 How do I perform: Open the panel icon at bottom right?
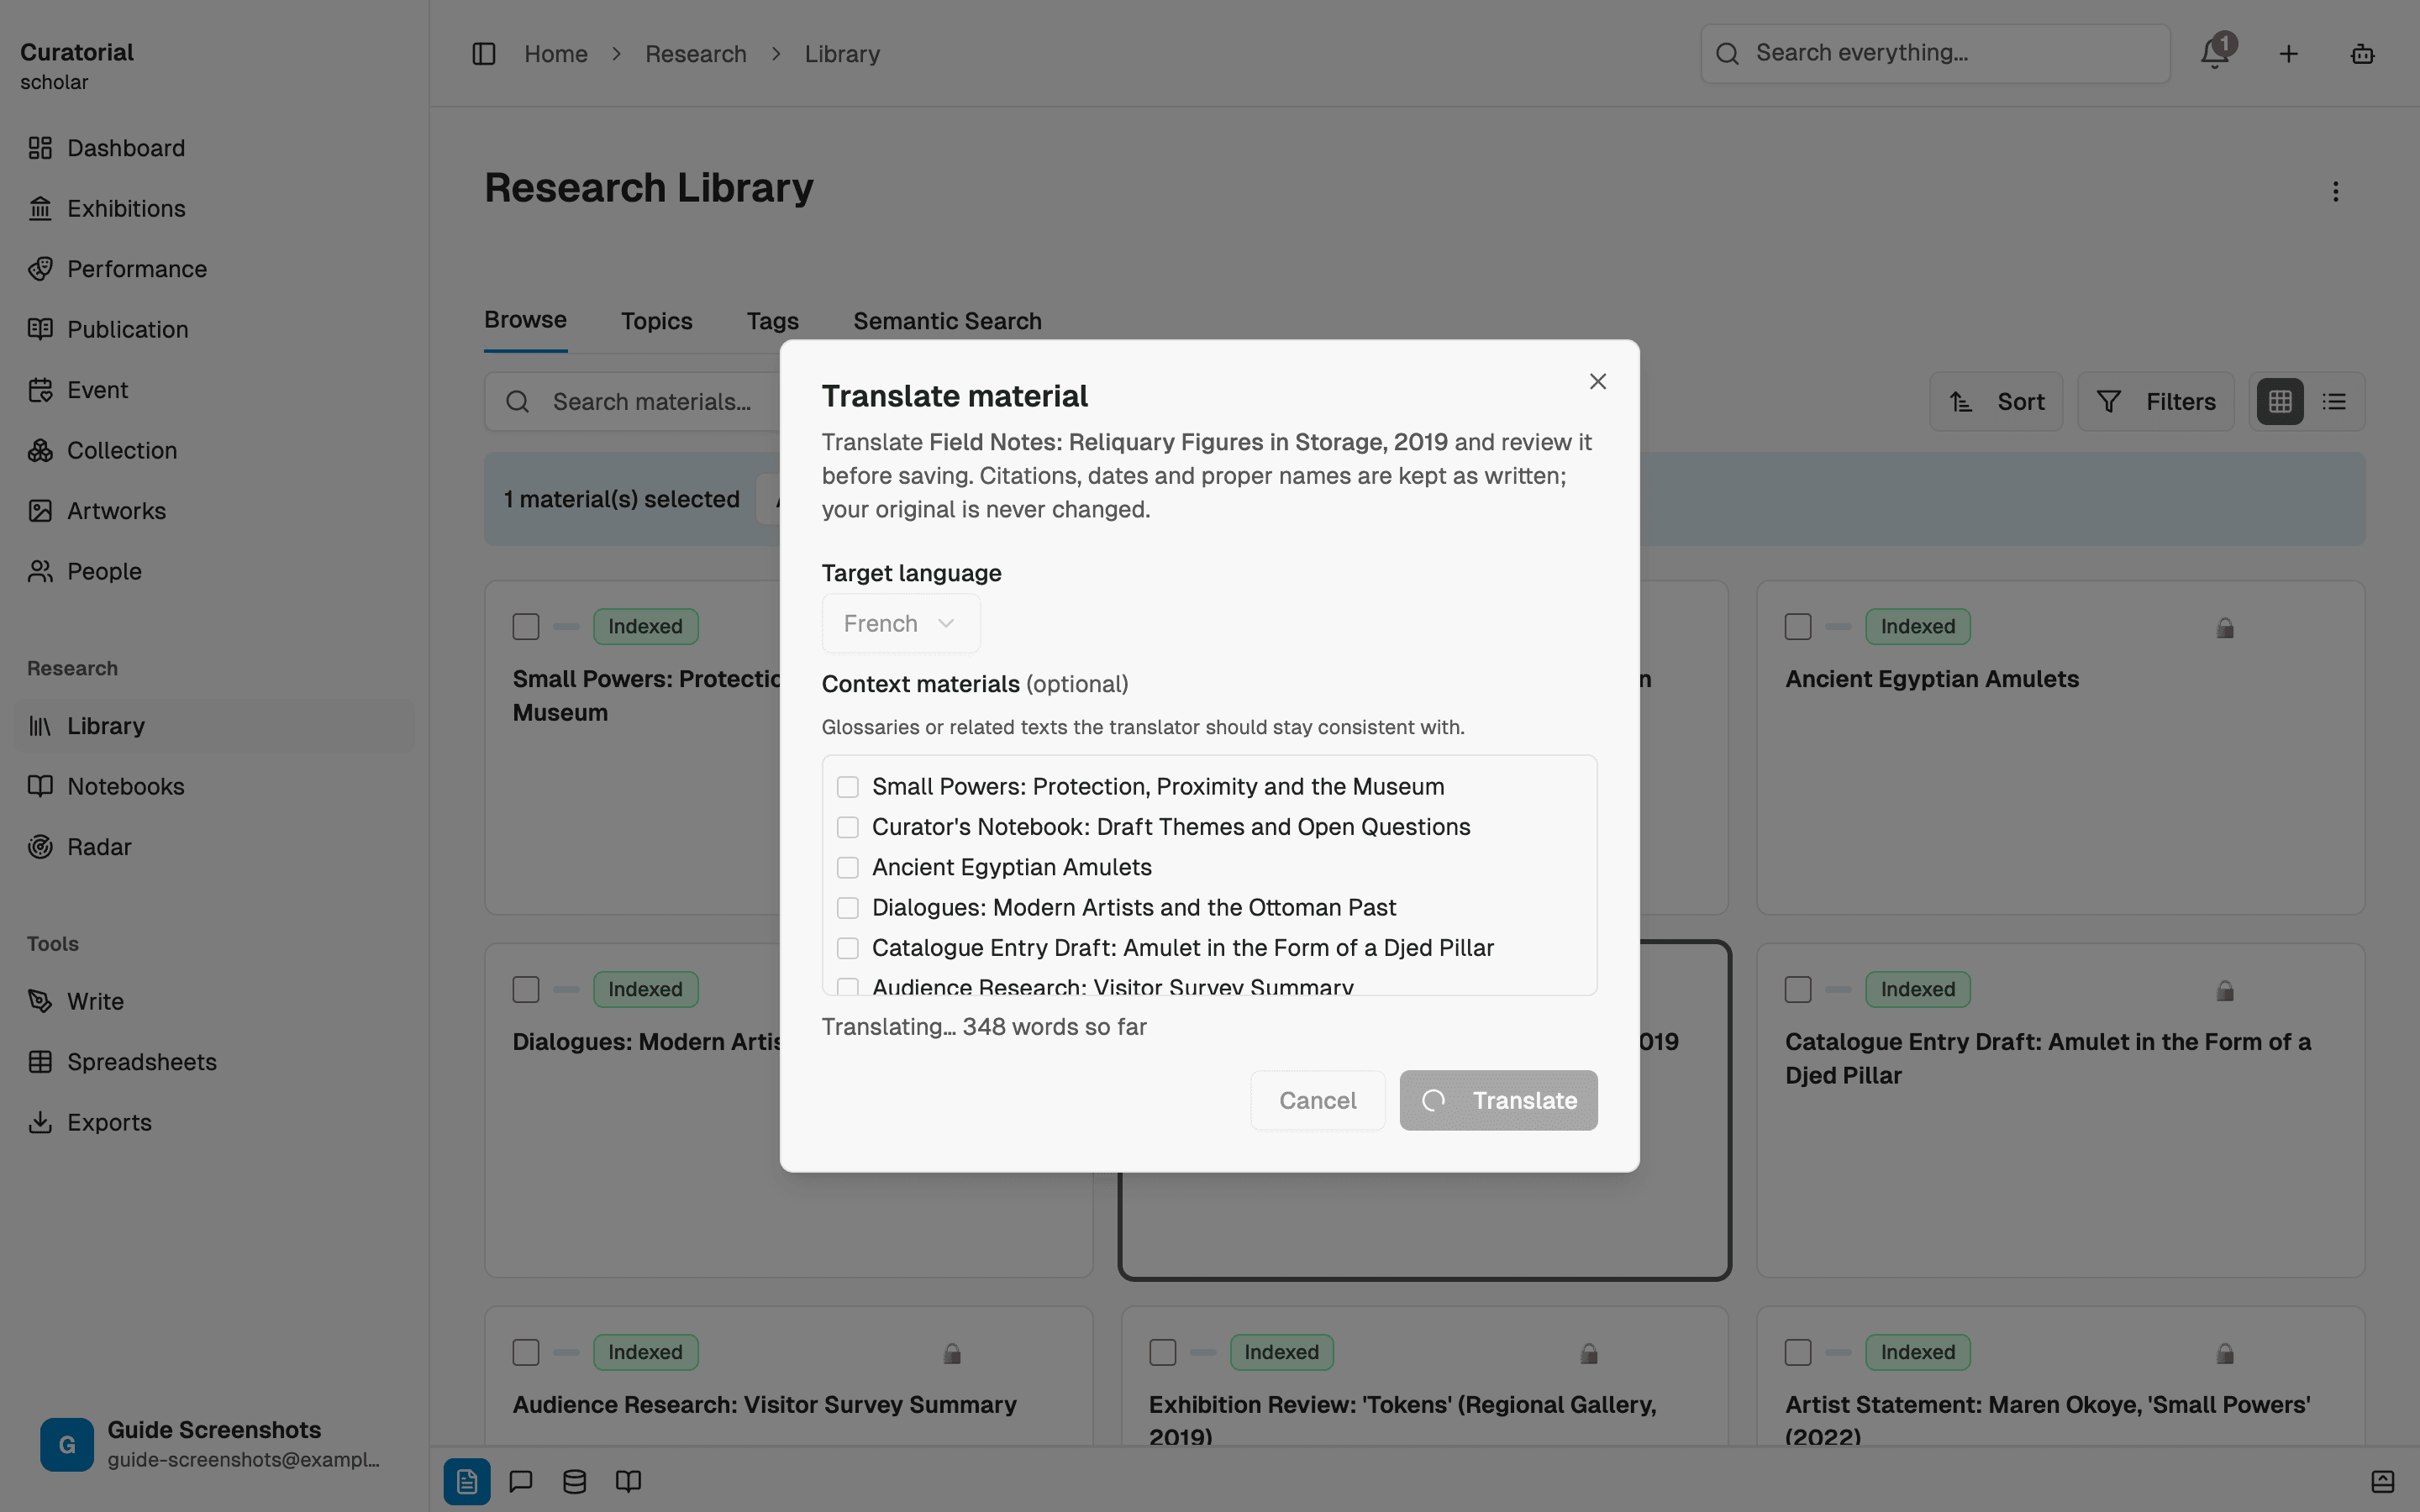coord(2383,1481)
